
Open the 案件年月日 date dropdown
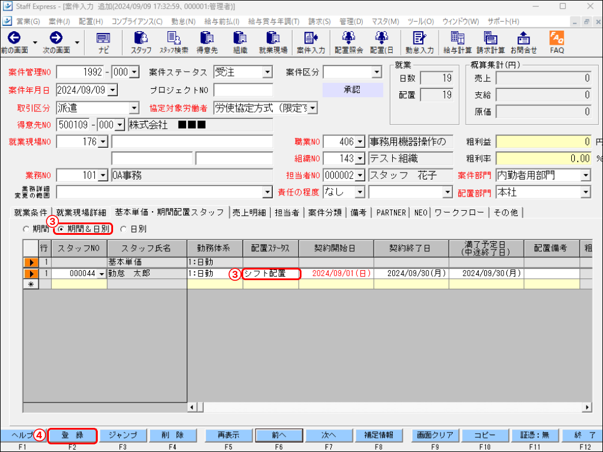[112, 90]
